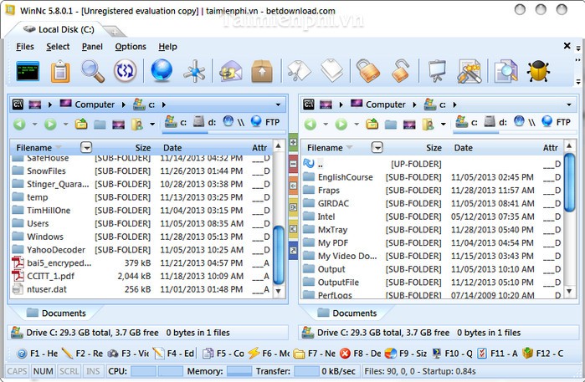
Task: Click the cardboard box archive icon
Action: (x=262, y=72)
